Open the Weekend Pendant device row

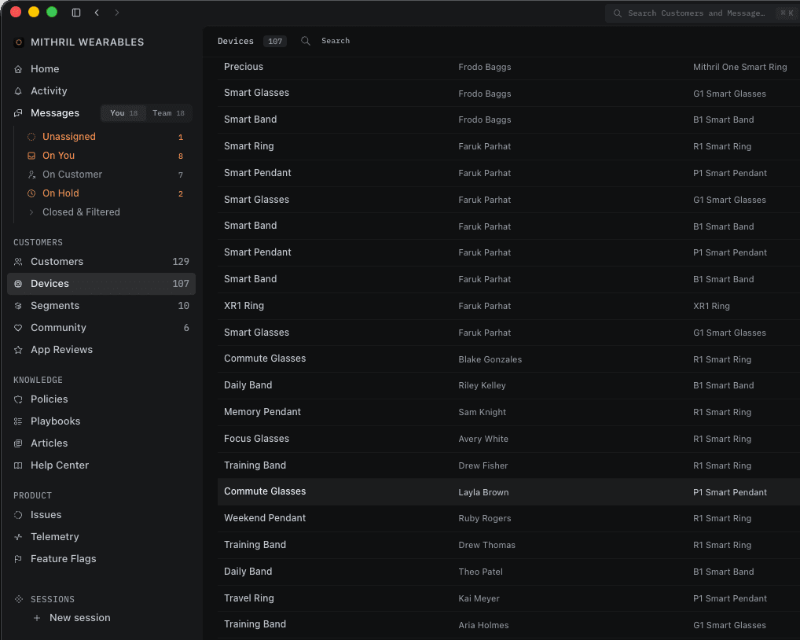pyautogui.click(x=508, y=518)
